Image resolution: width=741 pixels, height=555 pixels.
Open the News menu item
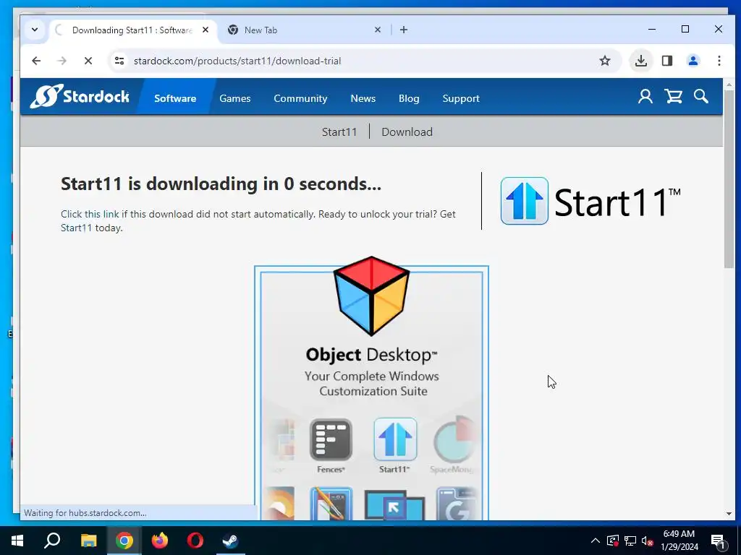pyautogui.click(x=363, y=98)
